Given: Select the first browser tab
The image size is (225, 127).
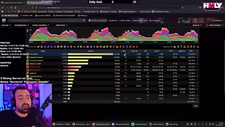Looking at the screenshot, I should (13, 2).
